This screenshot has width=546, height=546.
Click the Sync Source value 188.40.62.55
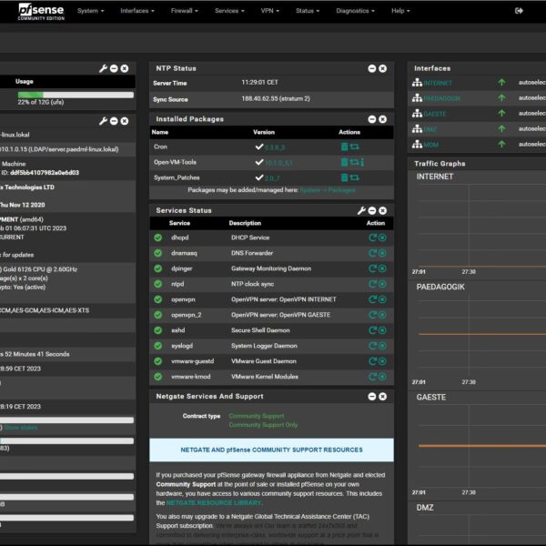(x=276, y=98)
